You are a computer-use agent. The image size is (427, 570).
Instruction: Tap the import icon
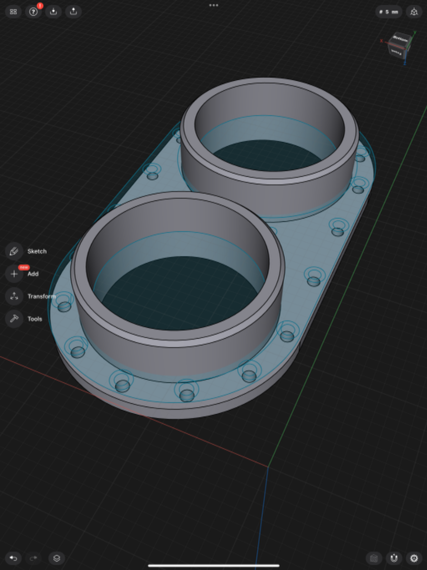tap(54, 12)
